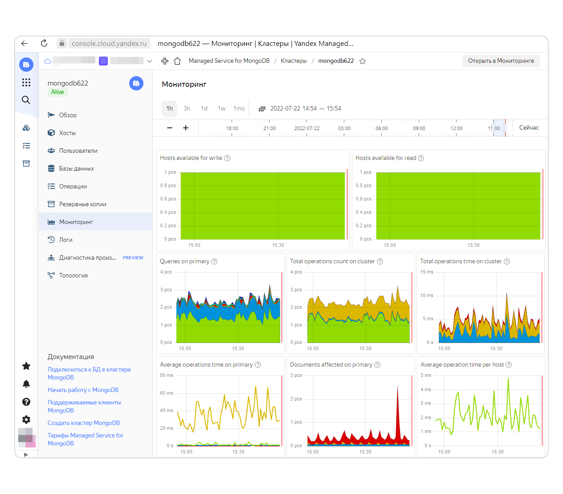Image resolution: width=563 pixels, height=494 pixels.
Task: Select the 1d time range tab
Action: point(204,108)
